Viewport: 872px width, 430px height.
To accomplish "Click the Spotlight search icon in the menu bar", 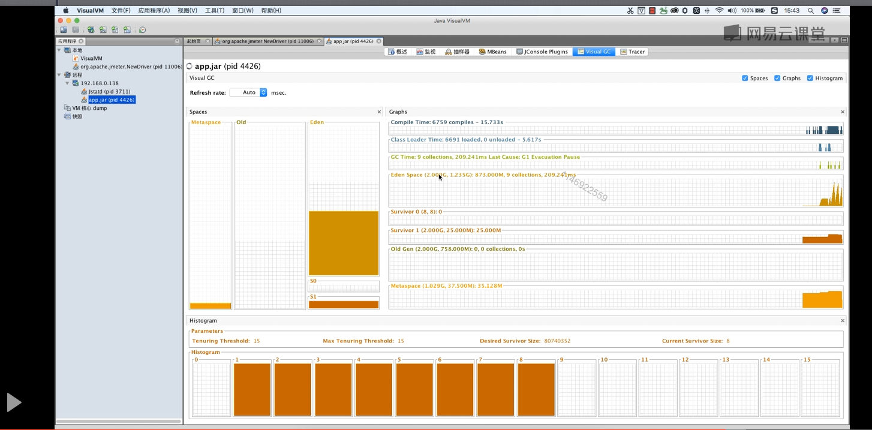I will tap(811, 10).
